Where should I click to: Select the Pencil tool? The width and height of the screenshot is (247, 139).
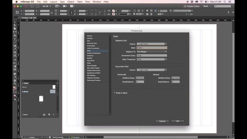[x=15, y=49]
